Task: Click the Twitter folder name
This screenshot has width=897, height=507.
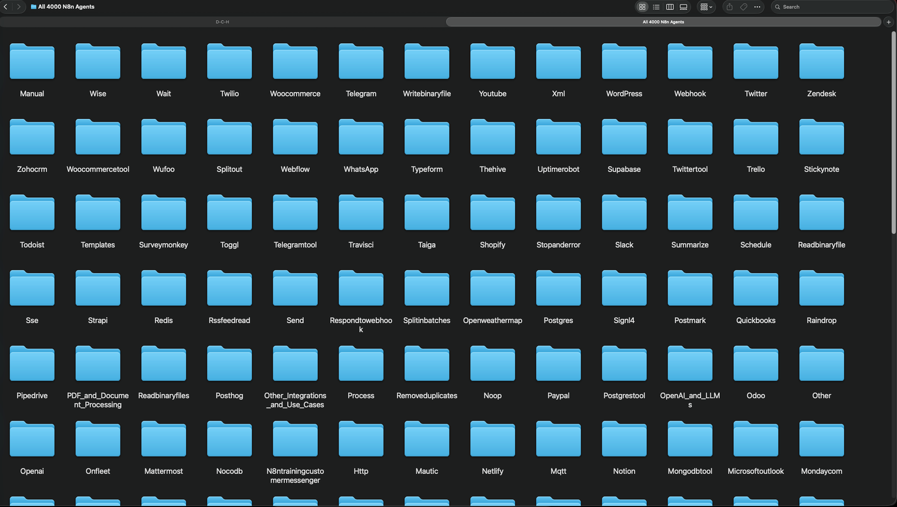Action: pyautogui.click(x=756, y=94)
